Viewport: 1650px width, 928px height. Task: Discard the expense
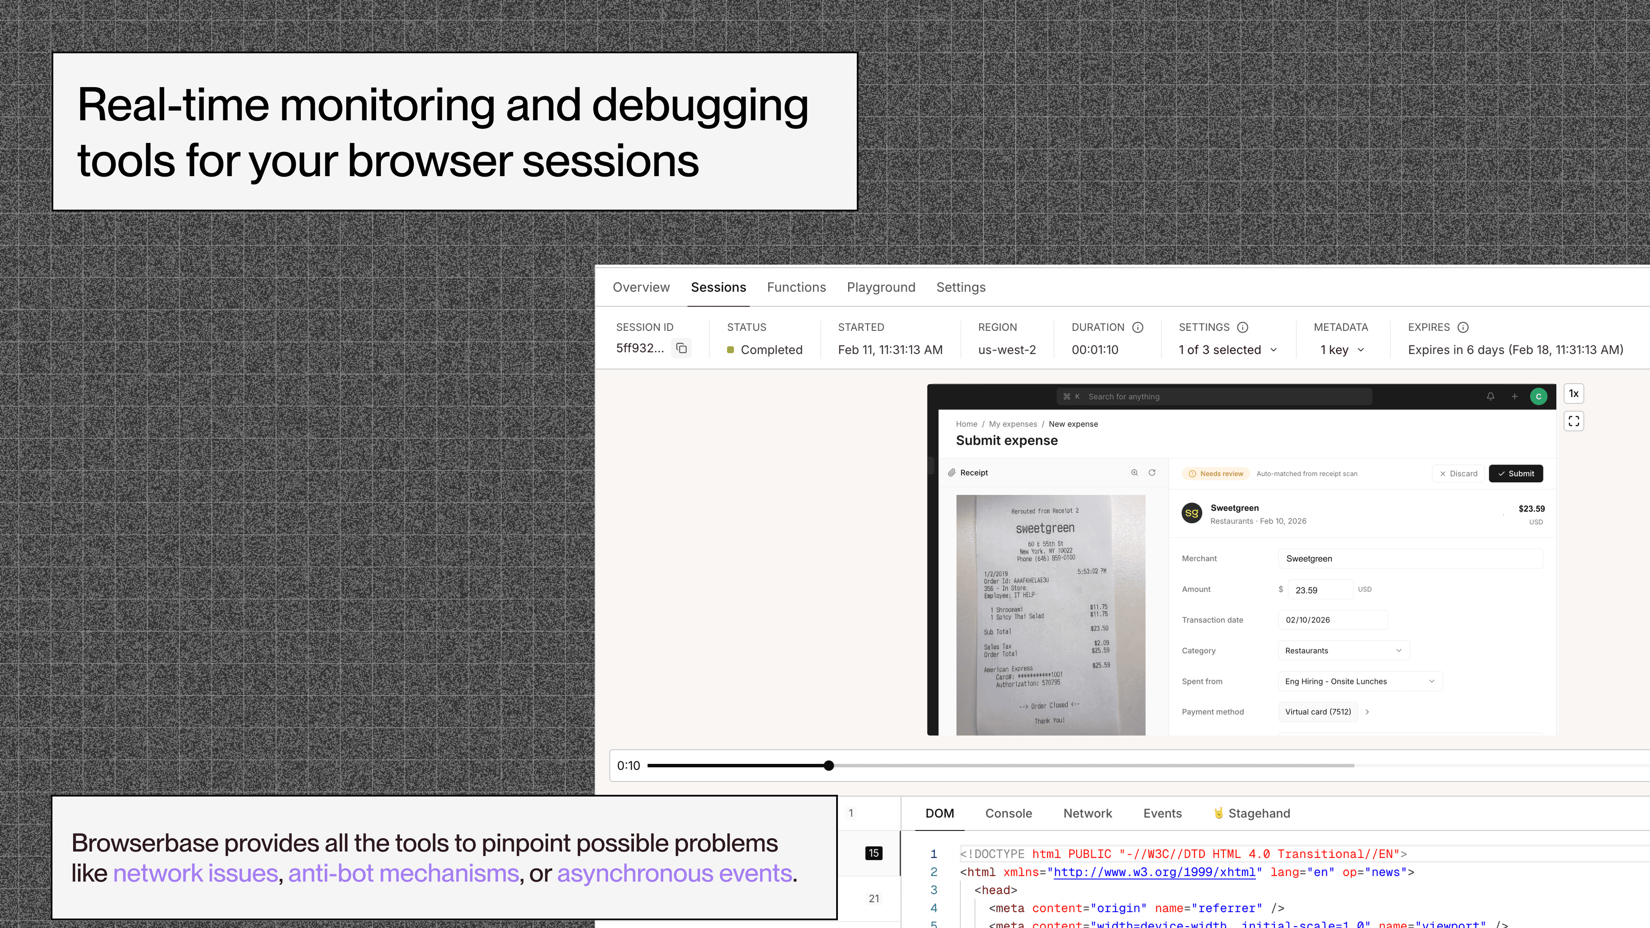coord(1458,474)
